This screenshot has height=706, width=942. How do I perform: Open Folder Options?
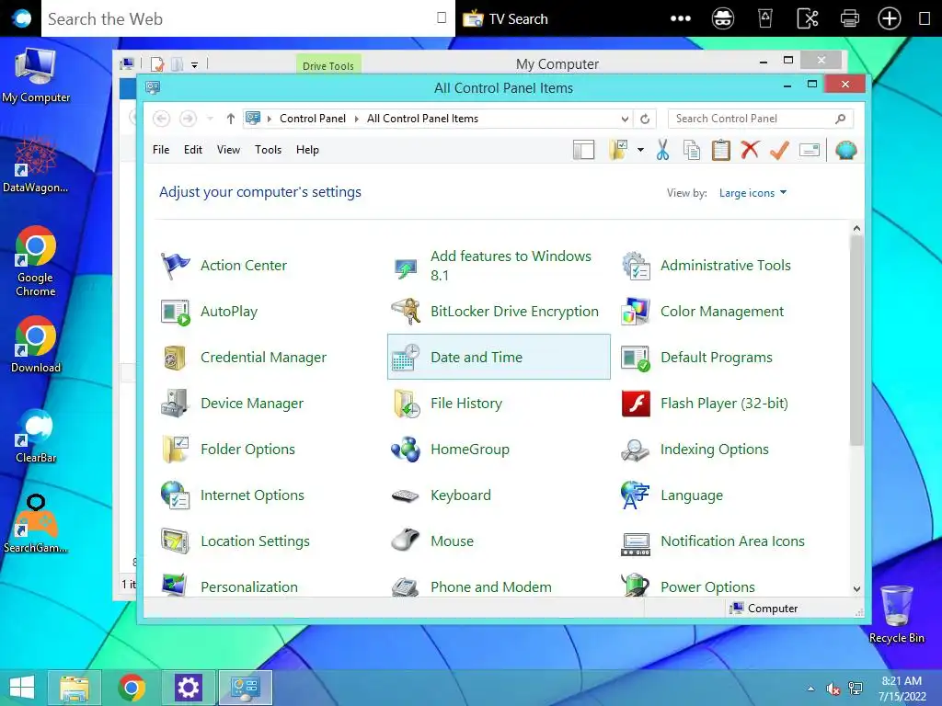tap(228, 450)
